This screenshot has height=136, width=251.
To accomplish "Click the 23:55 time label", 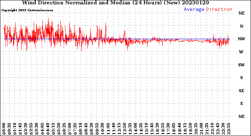I will (x=228, y=129).
